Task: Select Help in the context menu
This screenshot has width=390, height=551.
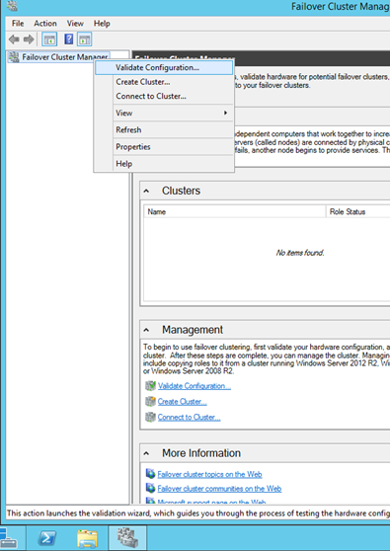Action: click(164, 164)
